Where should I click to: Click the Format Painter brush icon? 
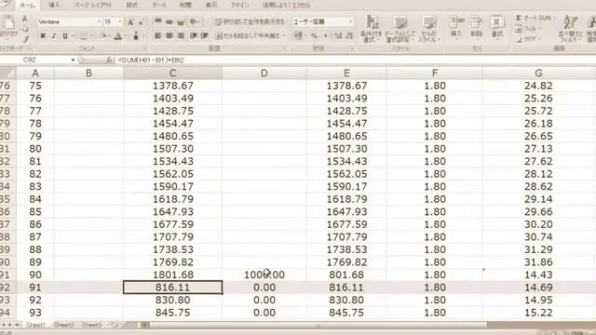pos(25,39)
